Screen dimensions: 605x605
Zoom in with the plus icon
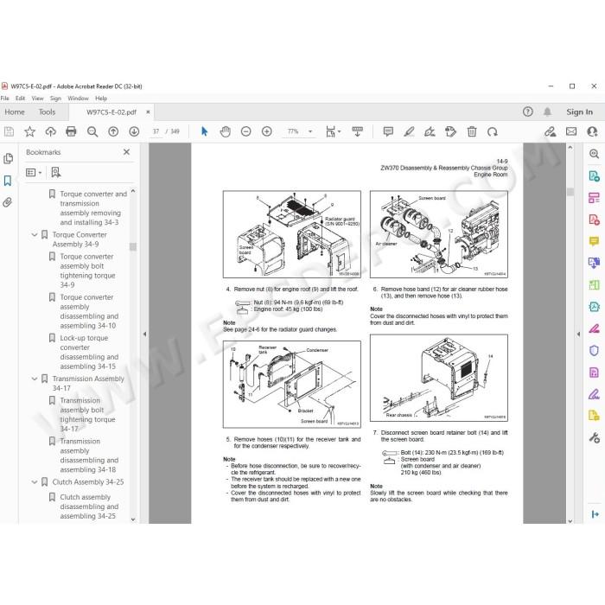(x=266, y=131)
